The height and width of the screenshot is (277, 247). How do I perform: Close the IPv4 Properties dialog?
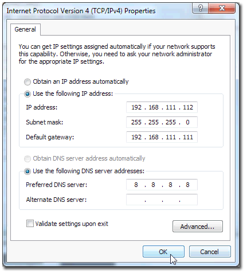pyautogui.click(x=222, y=8)
